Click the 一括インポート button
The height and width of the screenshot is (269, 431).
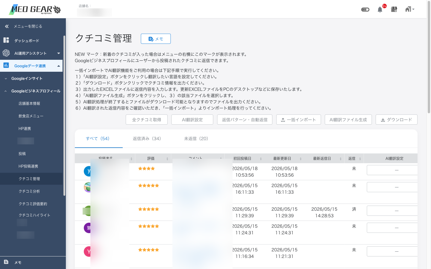point(299,120)
